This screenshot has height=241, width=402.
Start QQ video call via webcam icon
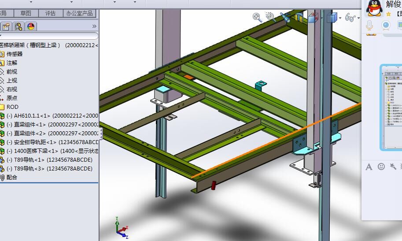pyautogui.click(x=386, y=25)
